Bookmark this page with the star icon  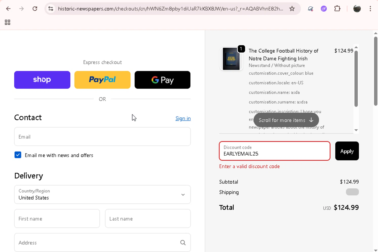(292, 9)
